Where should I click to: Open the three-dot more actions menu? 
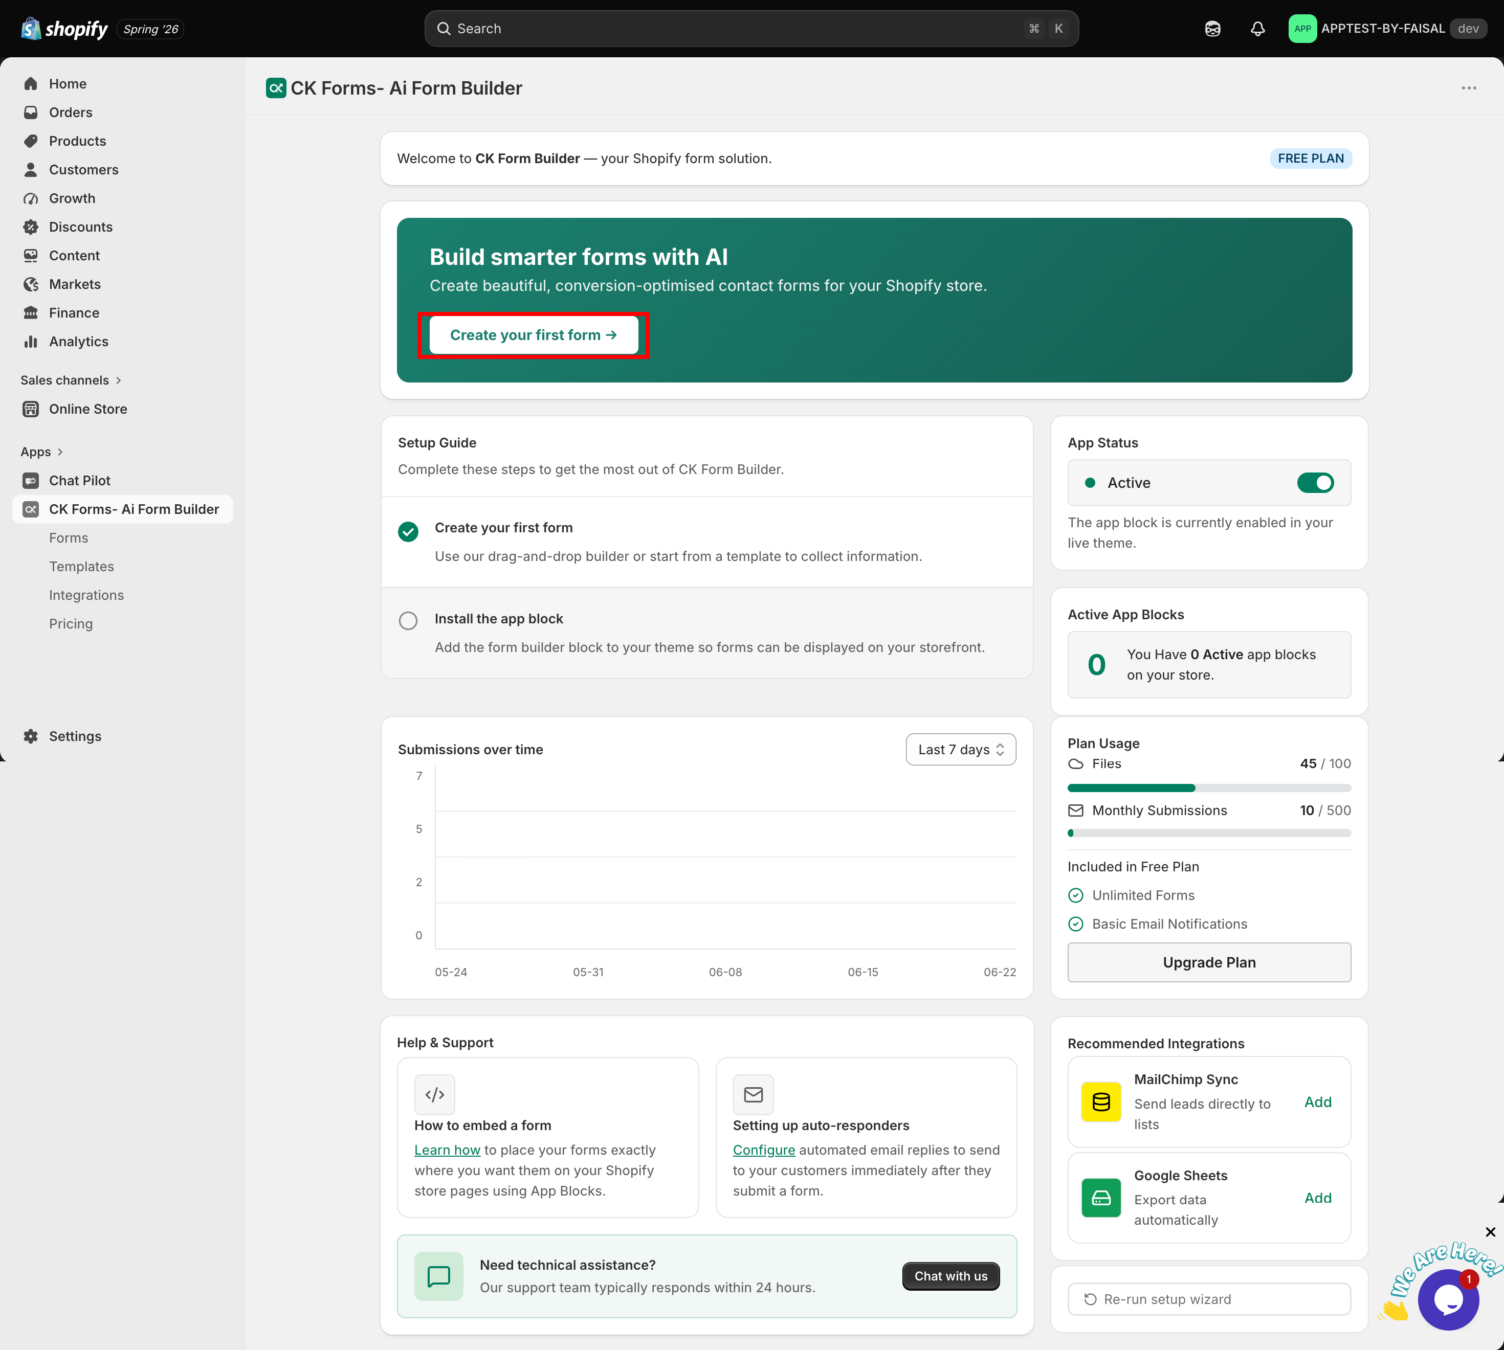[1469, 88]
